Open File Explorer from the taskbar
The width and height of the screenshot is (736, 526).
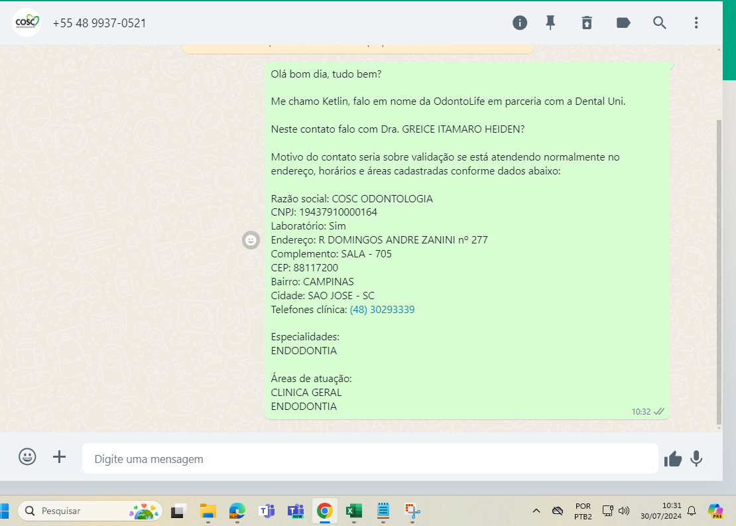click(208, 511)
